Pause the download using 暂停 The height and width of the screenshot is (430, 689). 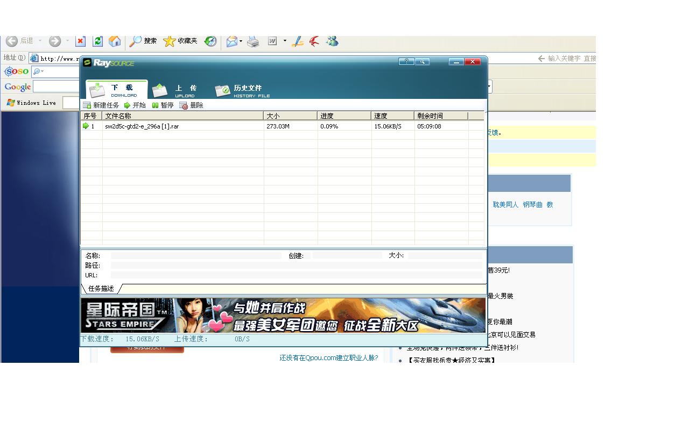163,105
